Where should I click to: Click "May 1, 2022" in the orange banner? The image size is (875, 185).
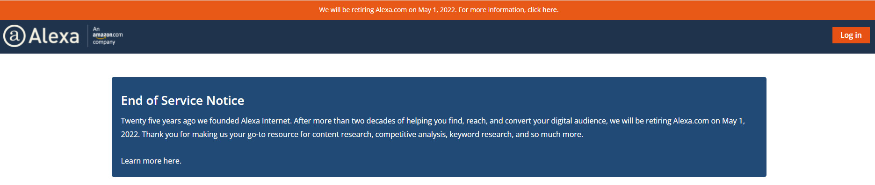[x=437, y=10]
